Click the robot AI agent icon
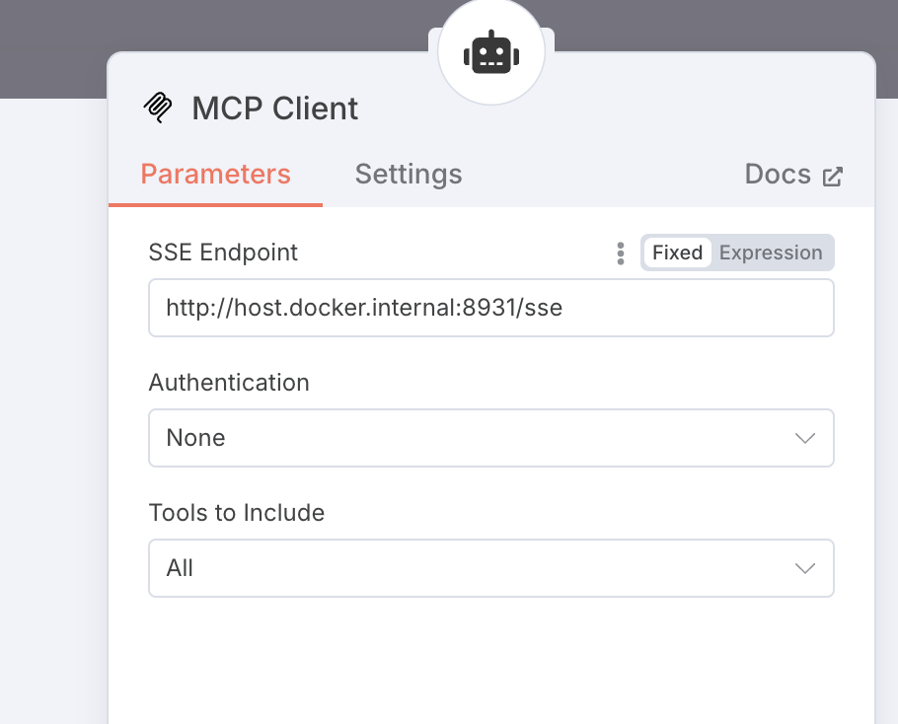The image size is (898, 724). 490,53
